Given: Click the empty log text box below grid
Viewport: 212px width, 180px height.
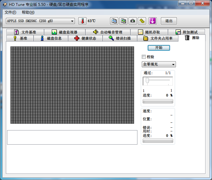Looking at the screenshot, I should 72,137.
